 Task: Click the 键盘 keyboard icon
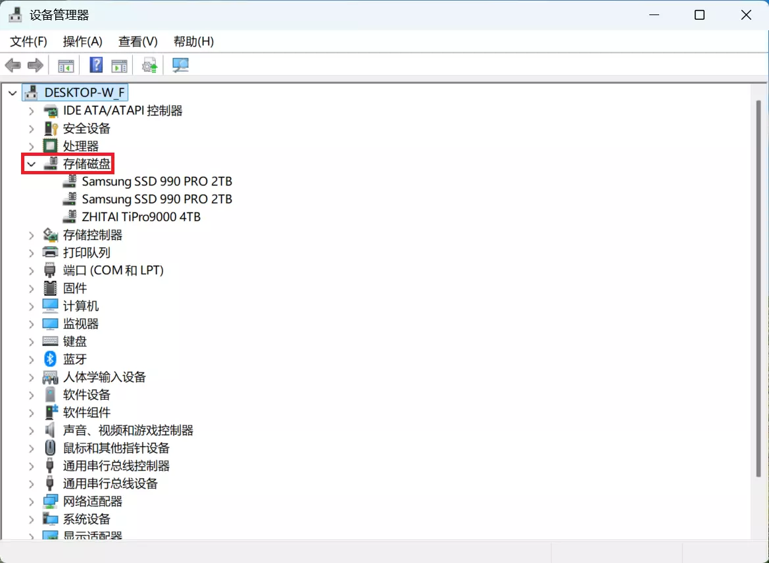click(49, 341)
